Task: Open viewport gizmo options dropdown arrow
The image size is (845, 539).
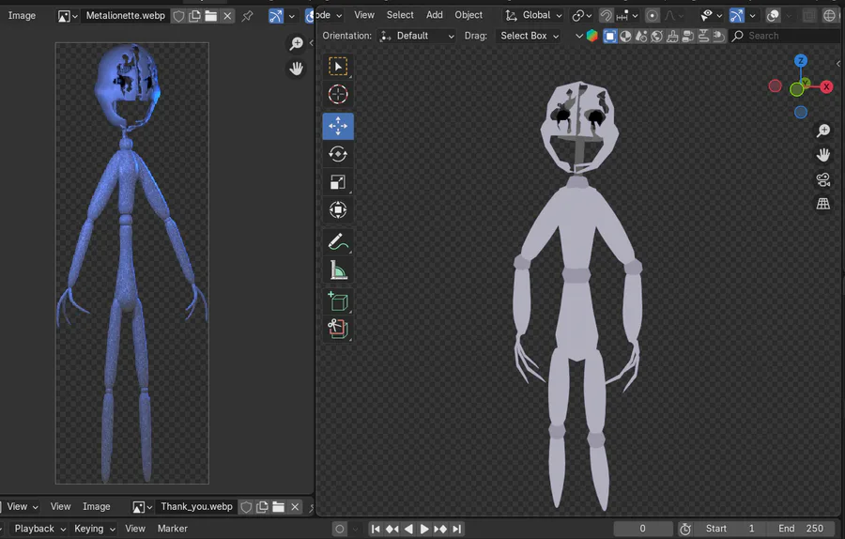Action: tap(752, 16)
